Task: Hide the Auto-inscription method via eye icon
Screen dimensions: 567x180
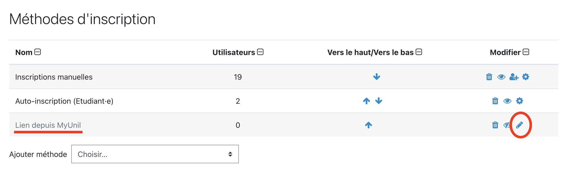Action: (507, 101)
